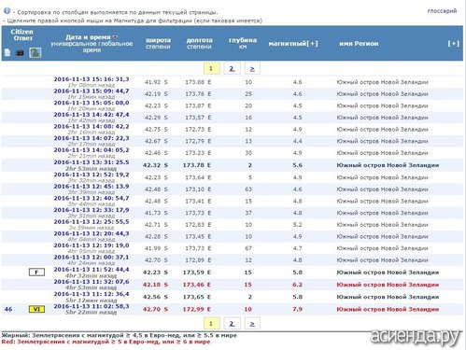Open earthquake 2016-11-13 14:42:47,4
This screenshot has width=466, height=350.
click(92, 115)
